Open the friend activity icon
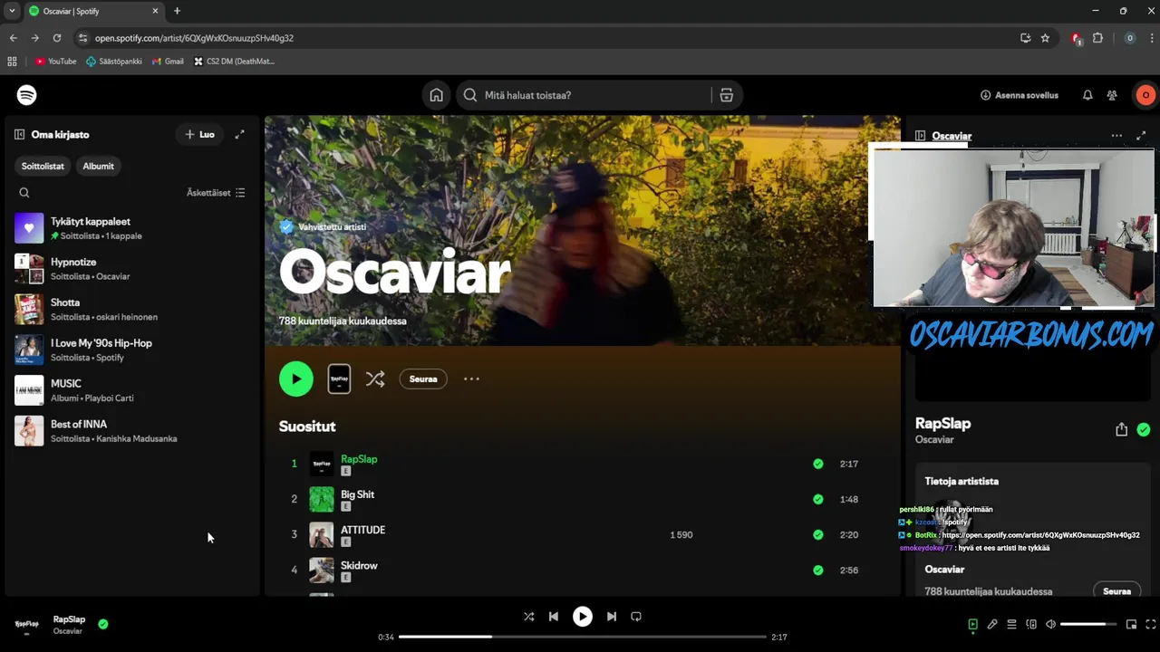1160x652 pixels. pyautogui.click(x=1112, y=95)
